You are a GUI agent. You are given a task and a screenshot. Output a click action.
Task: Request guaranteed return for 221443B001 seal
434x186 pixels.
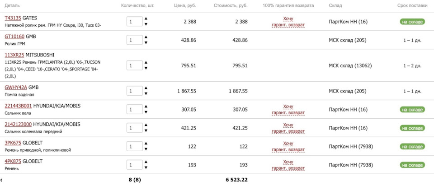point(288,109)
